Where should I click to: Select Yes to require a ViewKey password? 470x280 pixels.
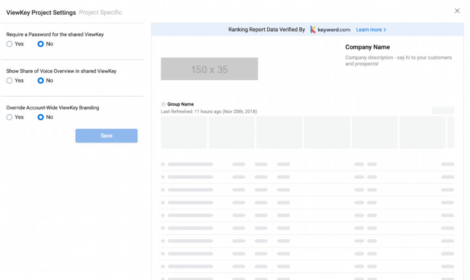(x=9, y=44)
